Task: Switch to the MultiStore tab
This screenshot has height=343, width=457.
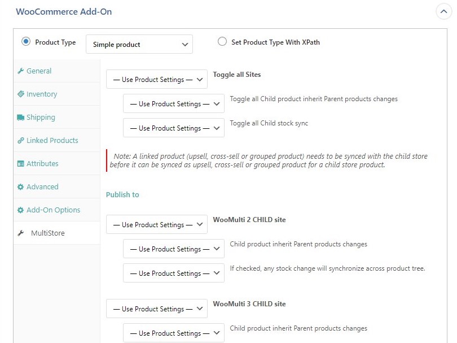Action: point(57,233)
